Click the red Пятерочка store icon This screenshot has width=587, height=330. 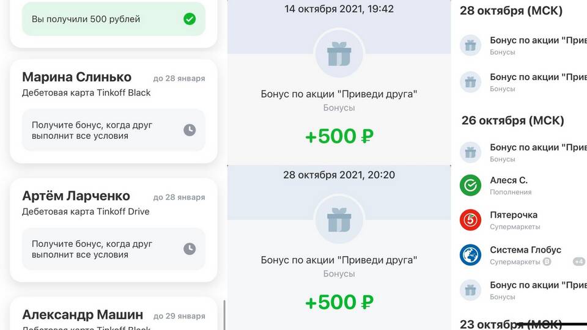click(x=470, y=220)
